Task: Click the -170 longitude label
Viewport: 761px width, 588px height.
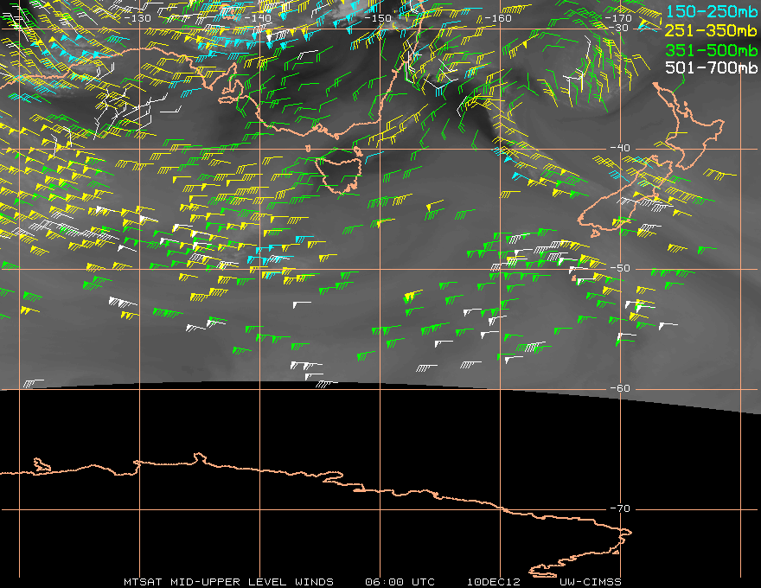Action: tap(618, 18)
